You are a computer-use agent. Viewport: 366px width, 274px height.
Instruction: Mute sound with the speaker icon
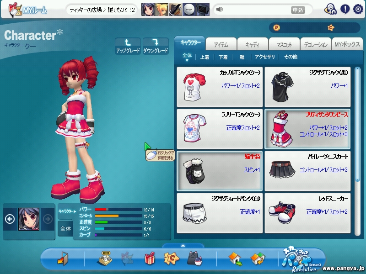click(220, 10)
